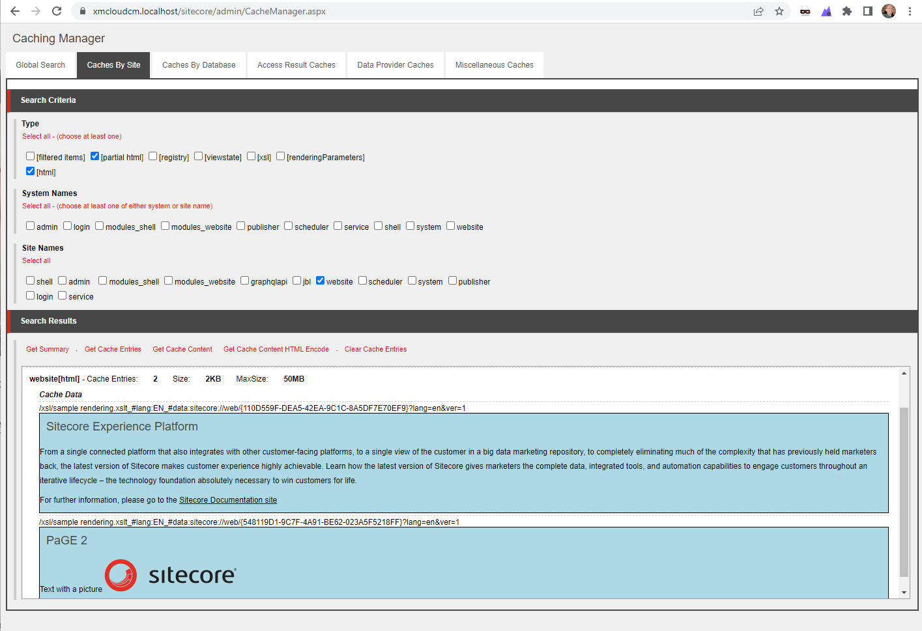
Task: Open the Miscellaneous Caches tab
Action: (x=495, y=65)
